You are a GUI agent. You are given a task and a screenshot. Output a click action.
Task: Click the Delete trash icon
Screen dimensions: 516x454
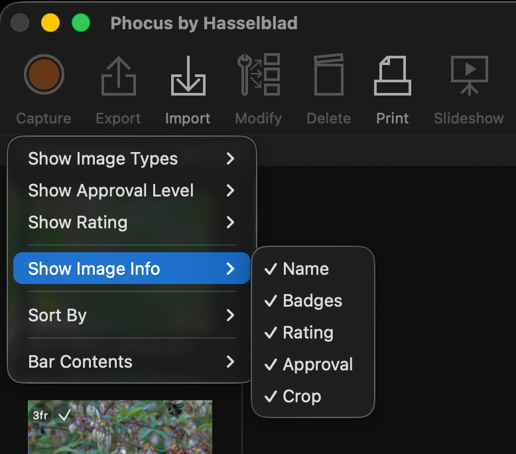tap(329, 75)
